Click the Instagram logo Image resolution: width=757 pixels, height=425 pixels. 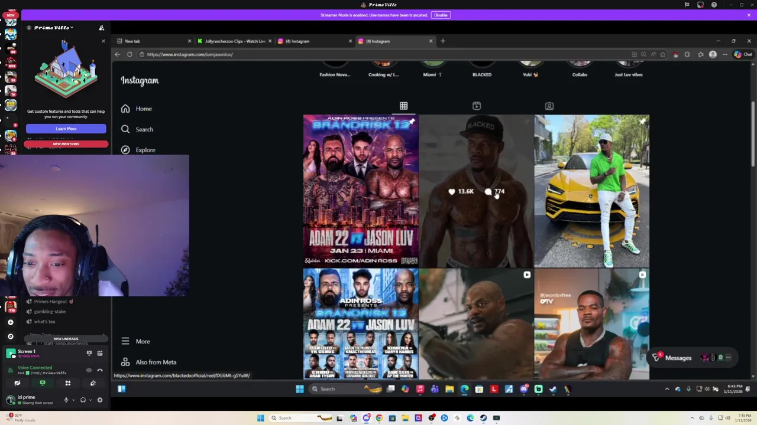click(140, 80)
